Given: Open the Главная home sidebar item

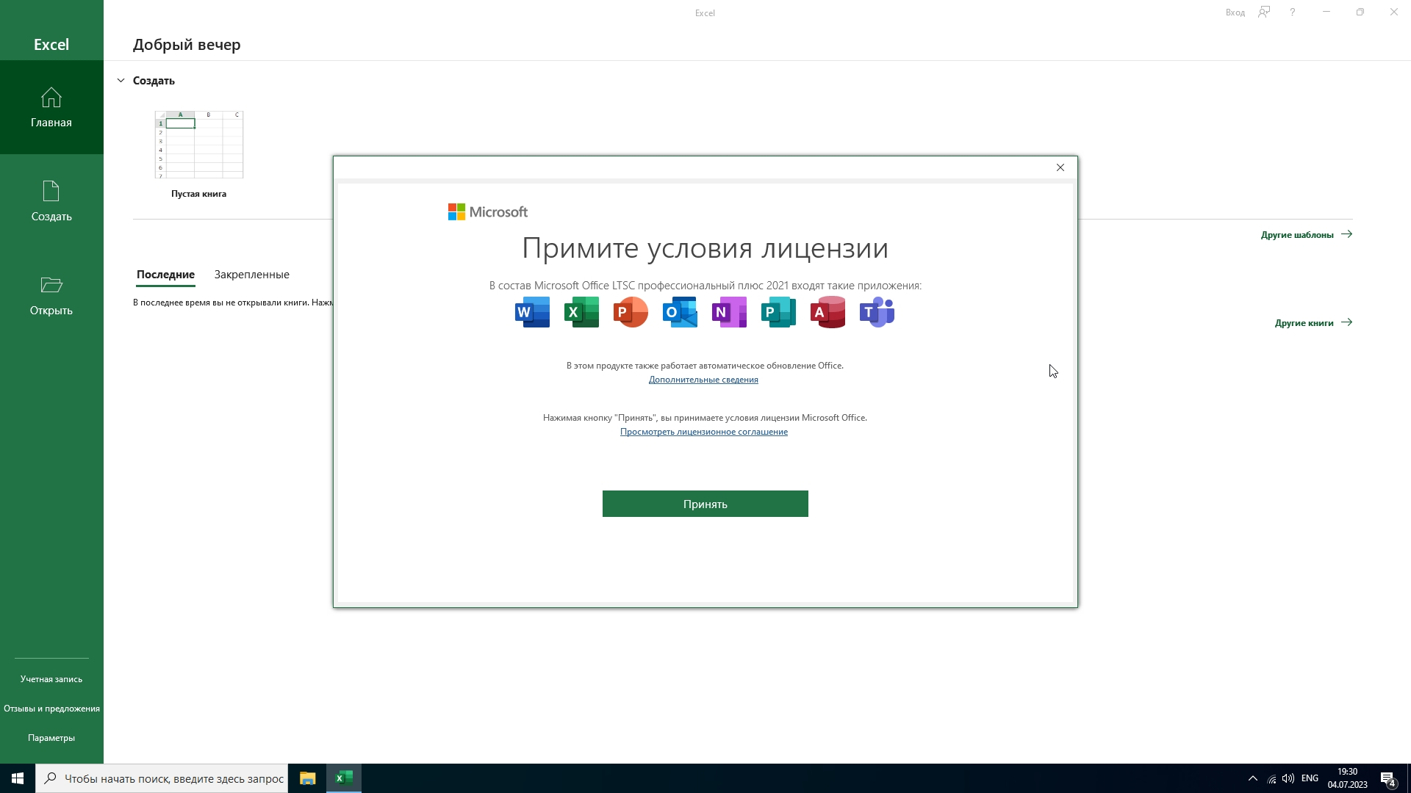Looking at the screenshot, I should tap(51, 107).
